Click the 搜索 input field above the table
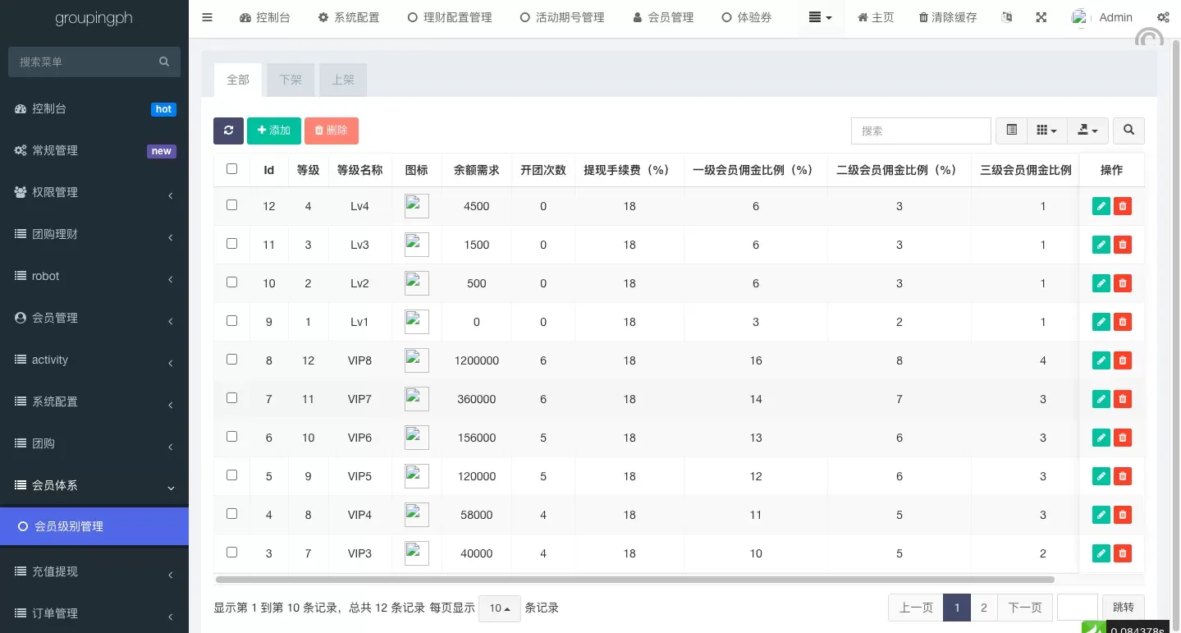The width and height of the screenshot is (1181, 633). [921, 131]
